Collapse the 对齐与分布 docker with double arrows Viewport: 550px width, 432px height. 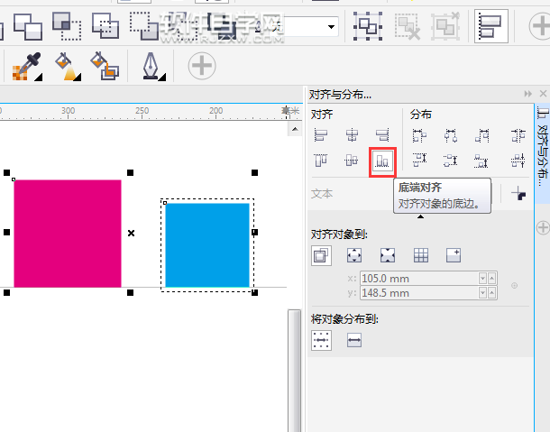coord(527,94)
